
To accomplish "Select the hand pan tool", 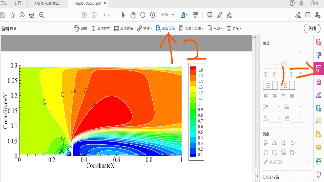I will (133, 15).
